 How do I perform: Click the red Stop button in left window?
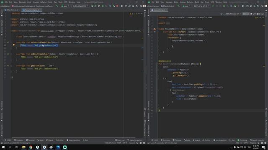pos(117,6)
